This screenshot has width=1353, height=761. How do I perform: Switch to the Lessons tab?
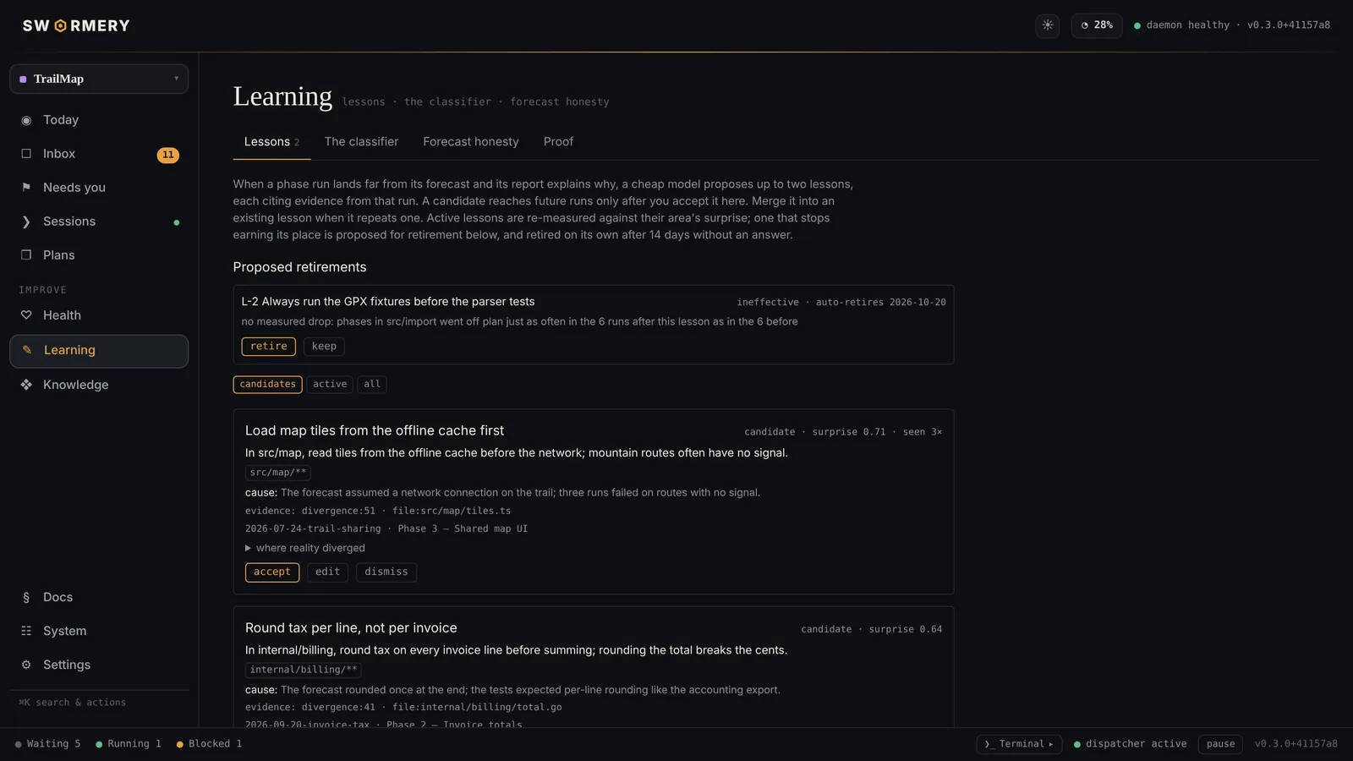tap(271, 142)
